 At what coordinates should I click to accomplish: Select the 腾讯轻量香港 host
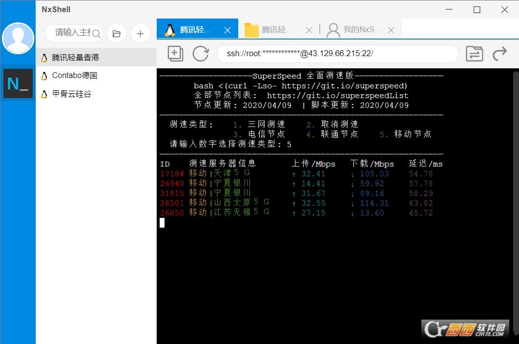[96, 58]
